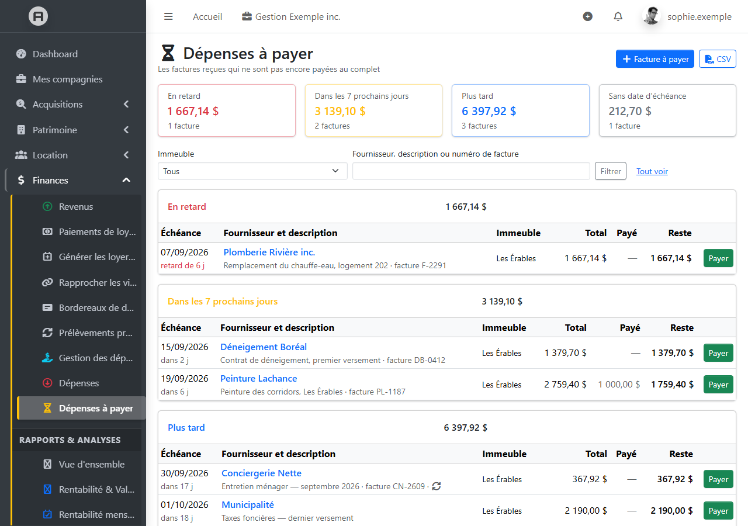Collapse the Finances section chevron

(126, 180)
